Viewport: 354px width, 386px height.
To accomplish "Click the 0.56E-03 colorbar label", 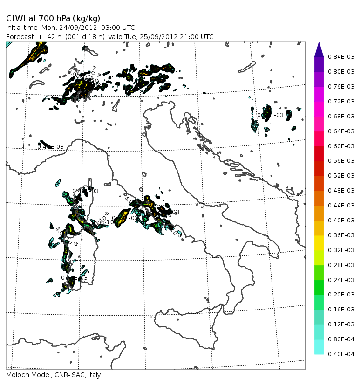I will tap(341, 160).
